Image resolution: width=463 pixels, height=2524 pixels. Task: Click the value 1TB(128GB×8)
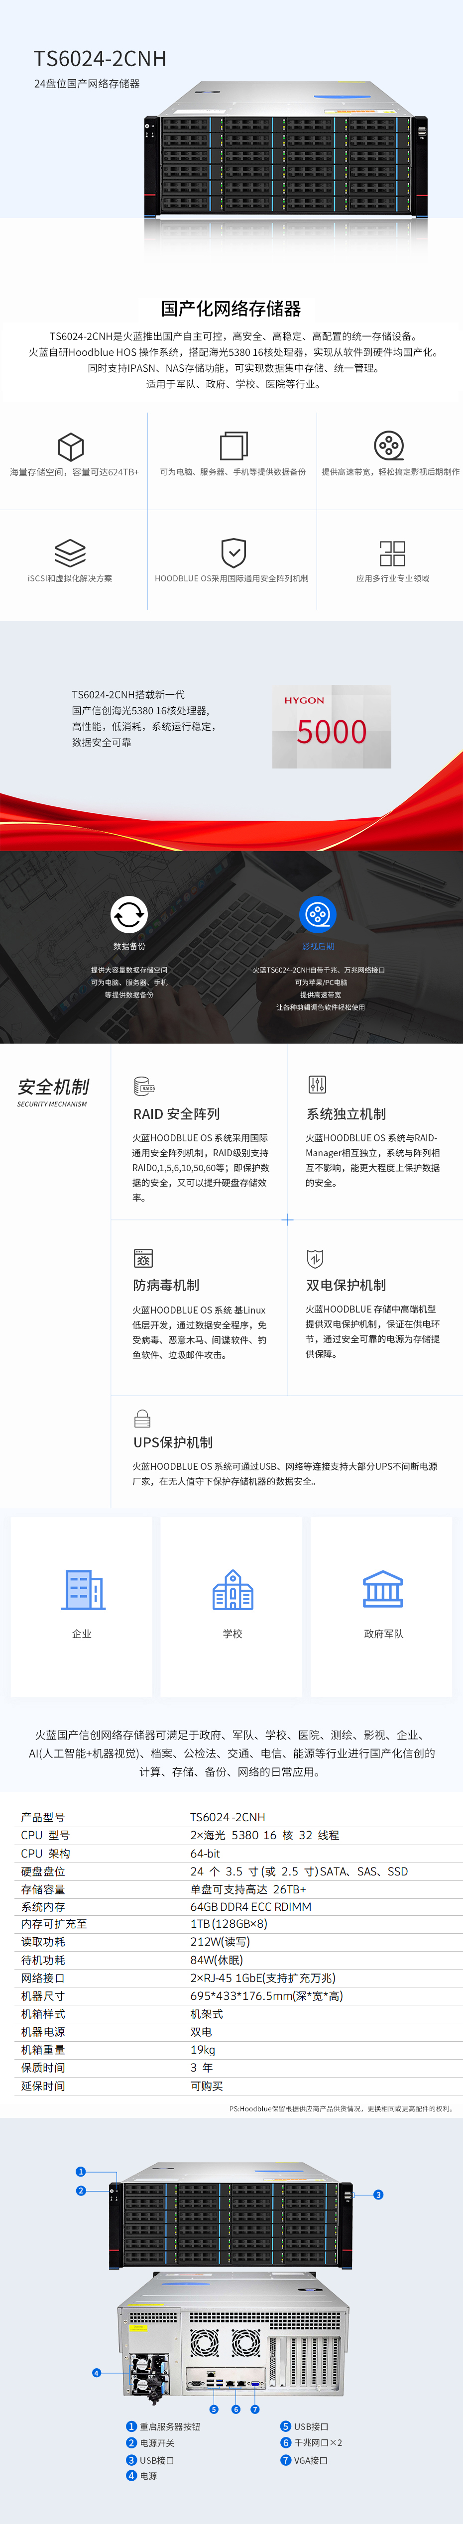229,1924
